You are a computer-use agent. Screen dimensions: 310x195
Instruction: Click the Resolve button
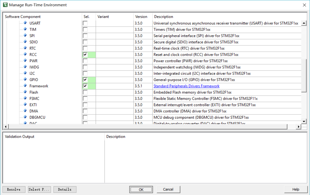14,189
